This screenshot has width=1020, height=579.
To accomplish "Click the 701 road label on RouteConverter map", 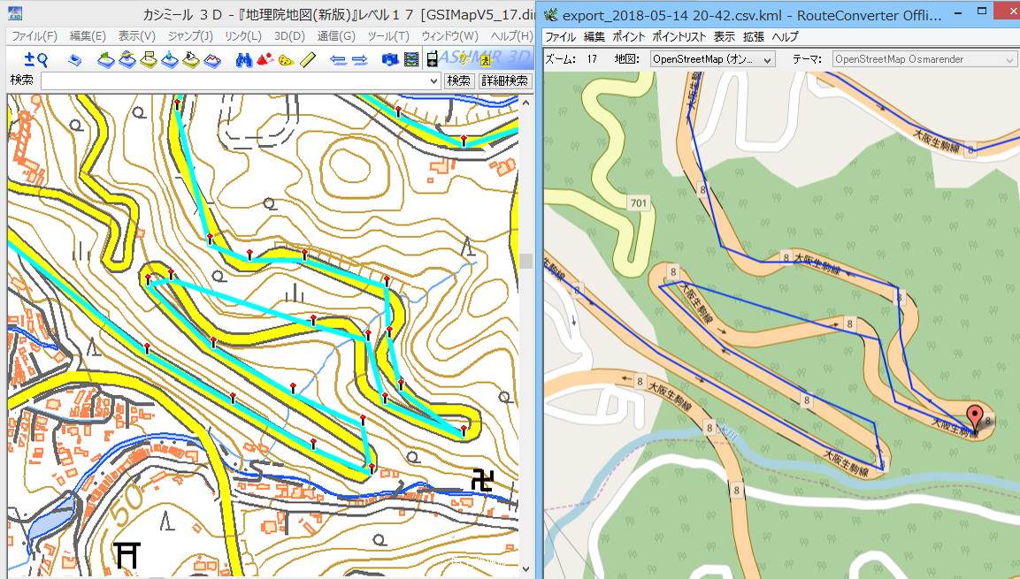I will point(639,202).
